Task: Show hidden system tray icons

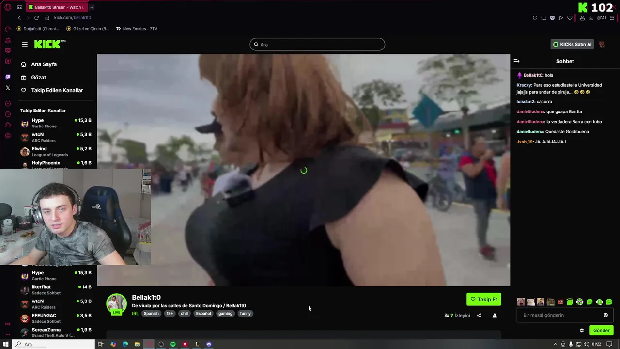Action: tap(555, 344)
